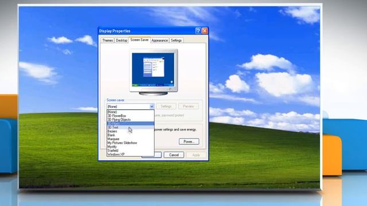Select Starfield screen saver

tap(130, 150)
